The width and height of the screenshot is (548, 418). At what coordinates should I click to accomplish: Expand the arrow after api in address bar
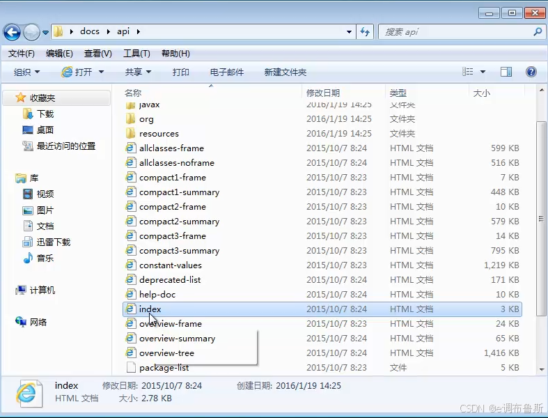[x=139, y=31]
